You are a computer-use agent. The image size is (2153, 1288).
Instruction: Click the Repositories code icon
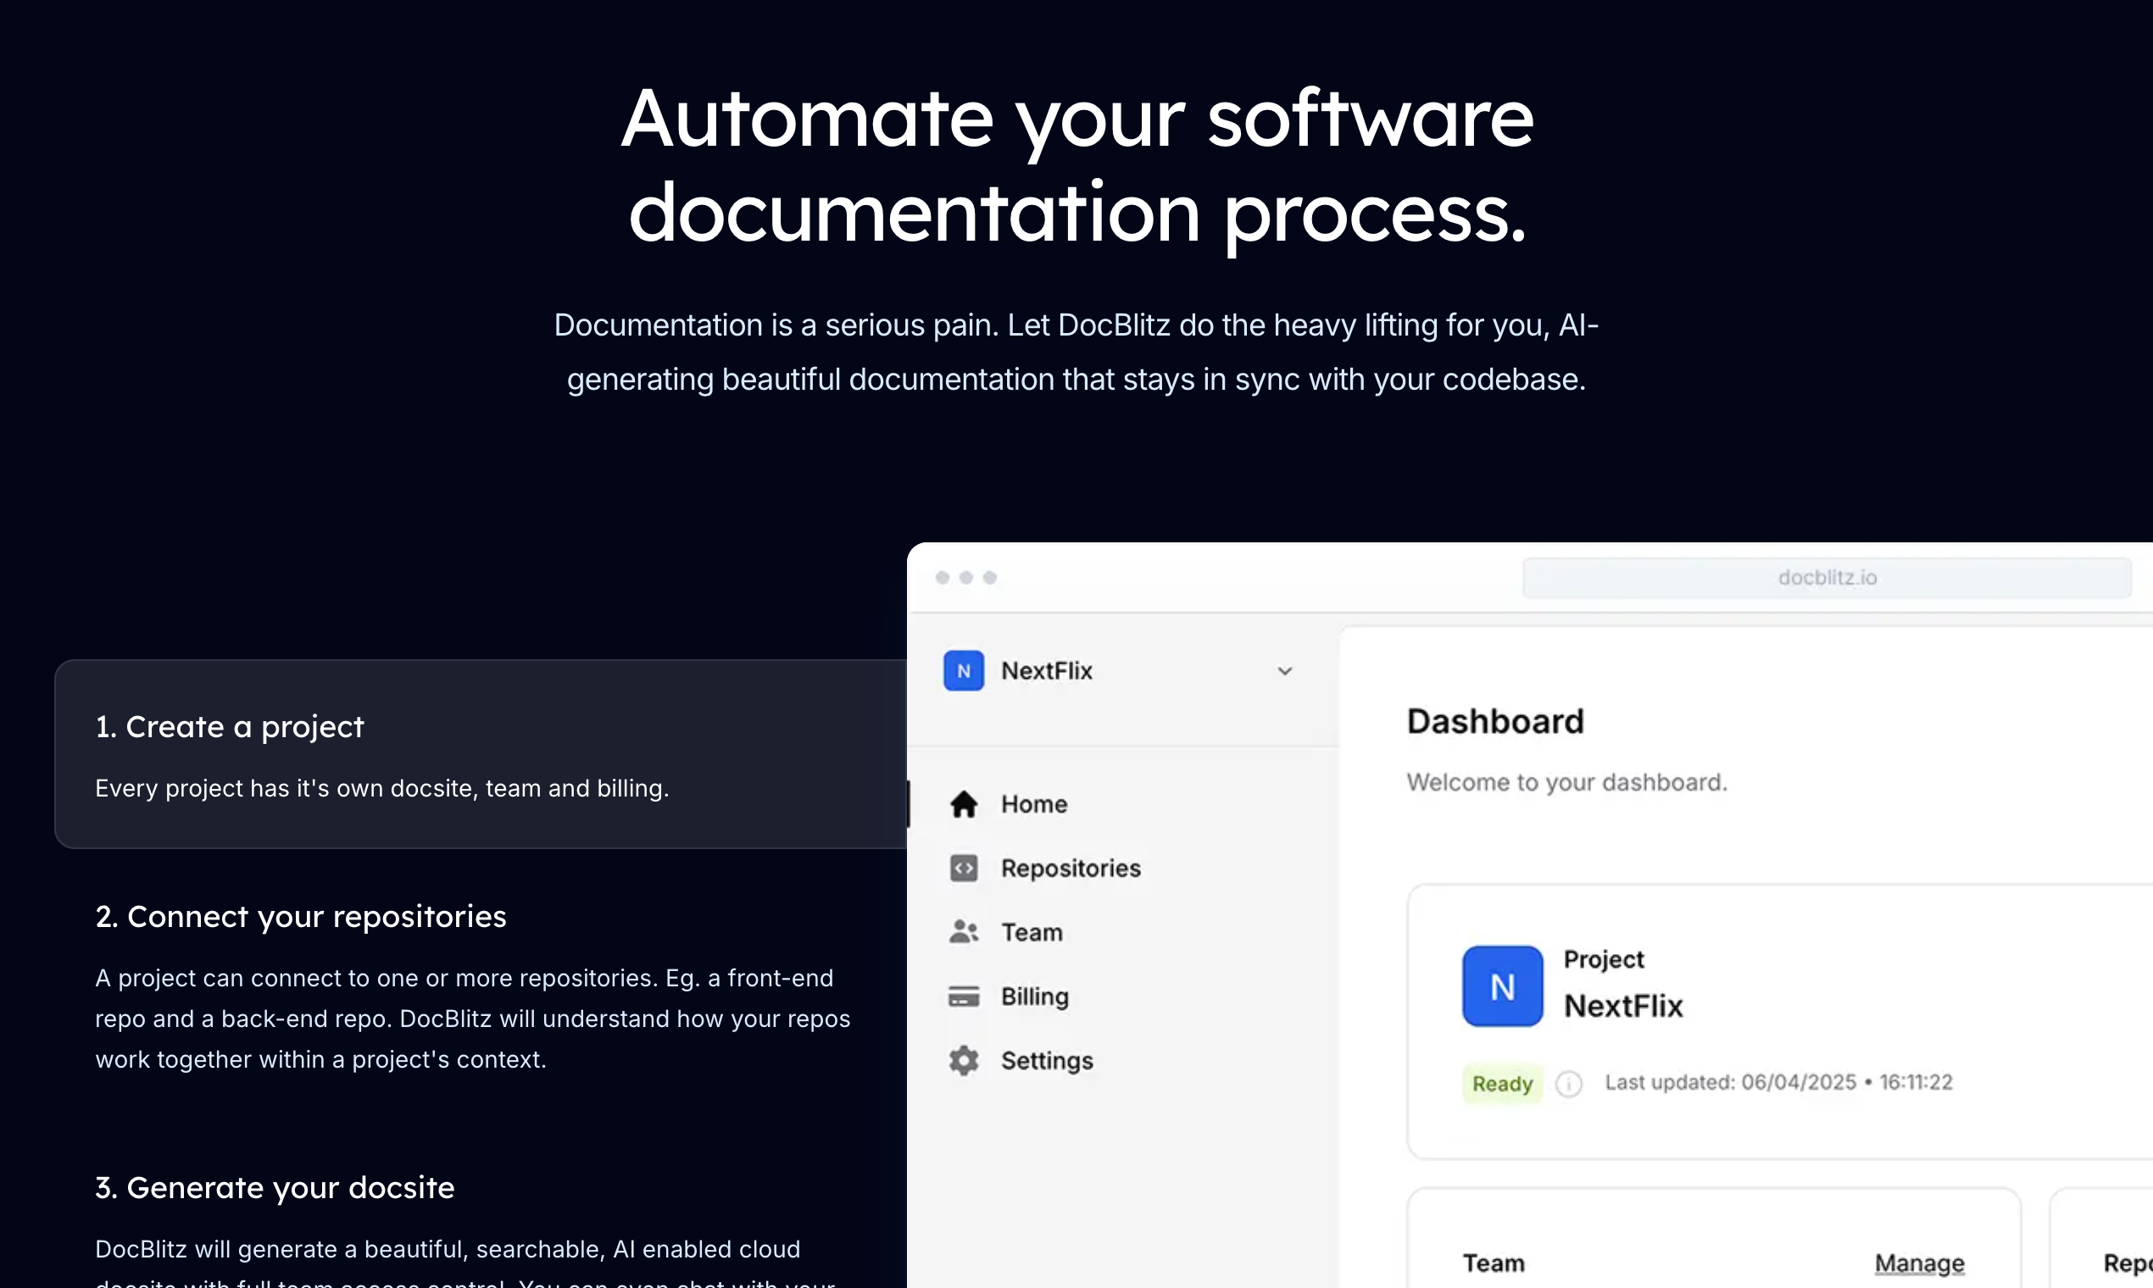tap(964, 869)
